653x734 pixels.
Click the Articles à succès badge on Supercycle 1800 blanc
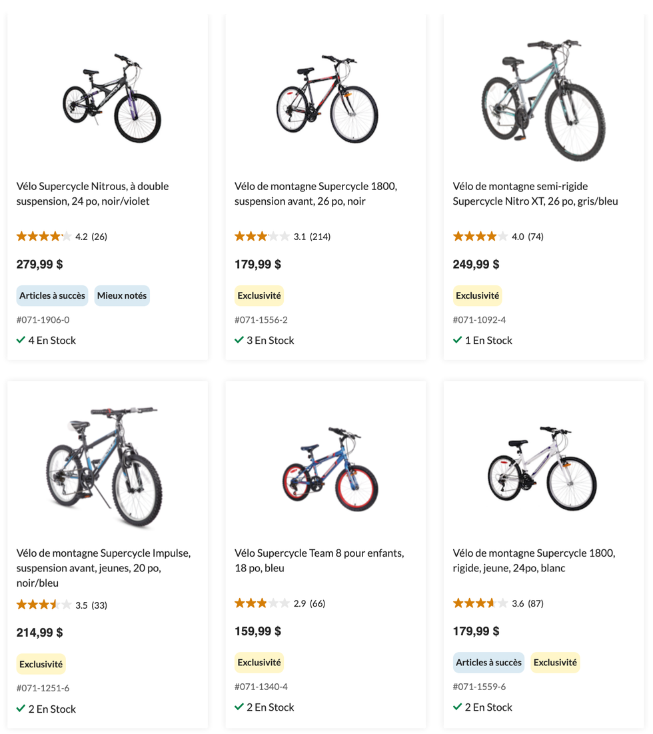(488, 662)
